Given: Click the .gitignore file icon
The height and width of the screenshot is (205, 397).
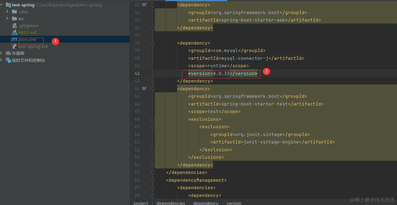Looking at the screenshot, I should point(15,26).
